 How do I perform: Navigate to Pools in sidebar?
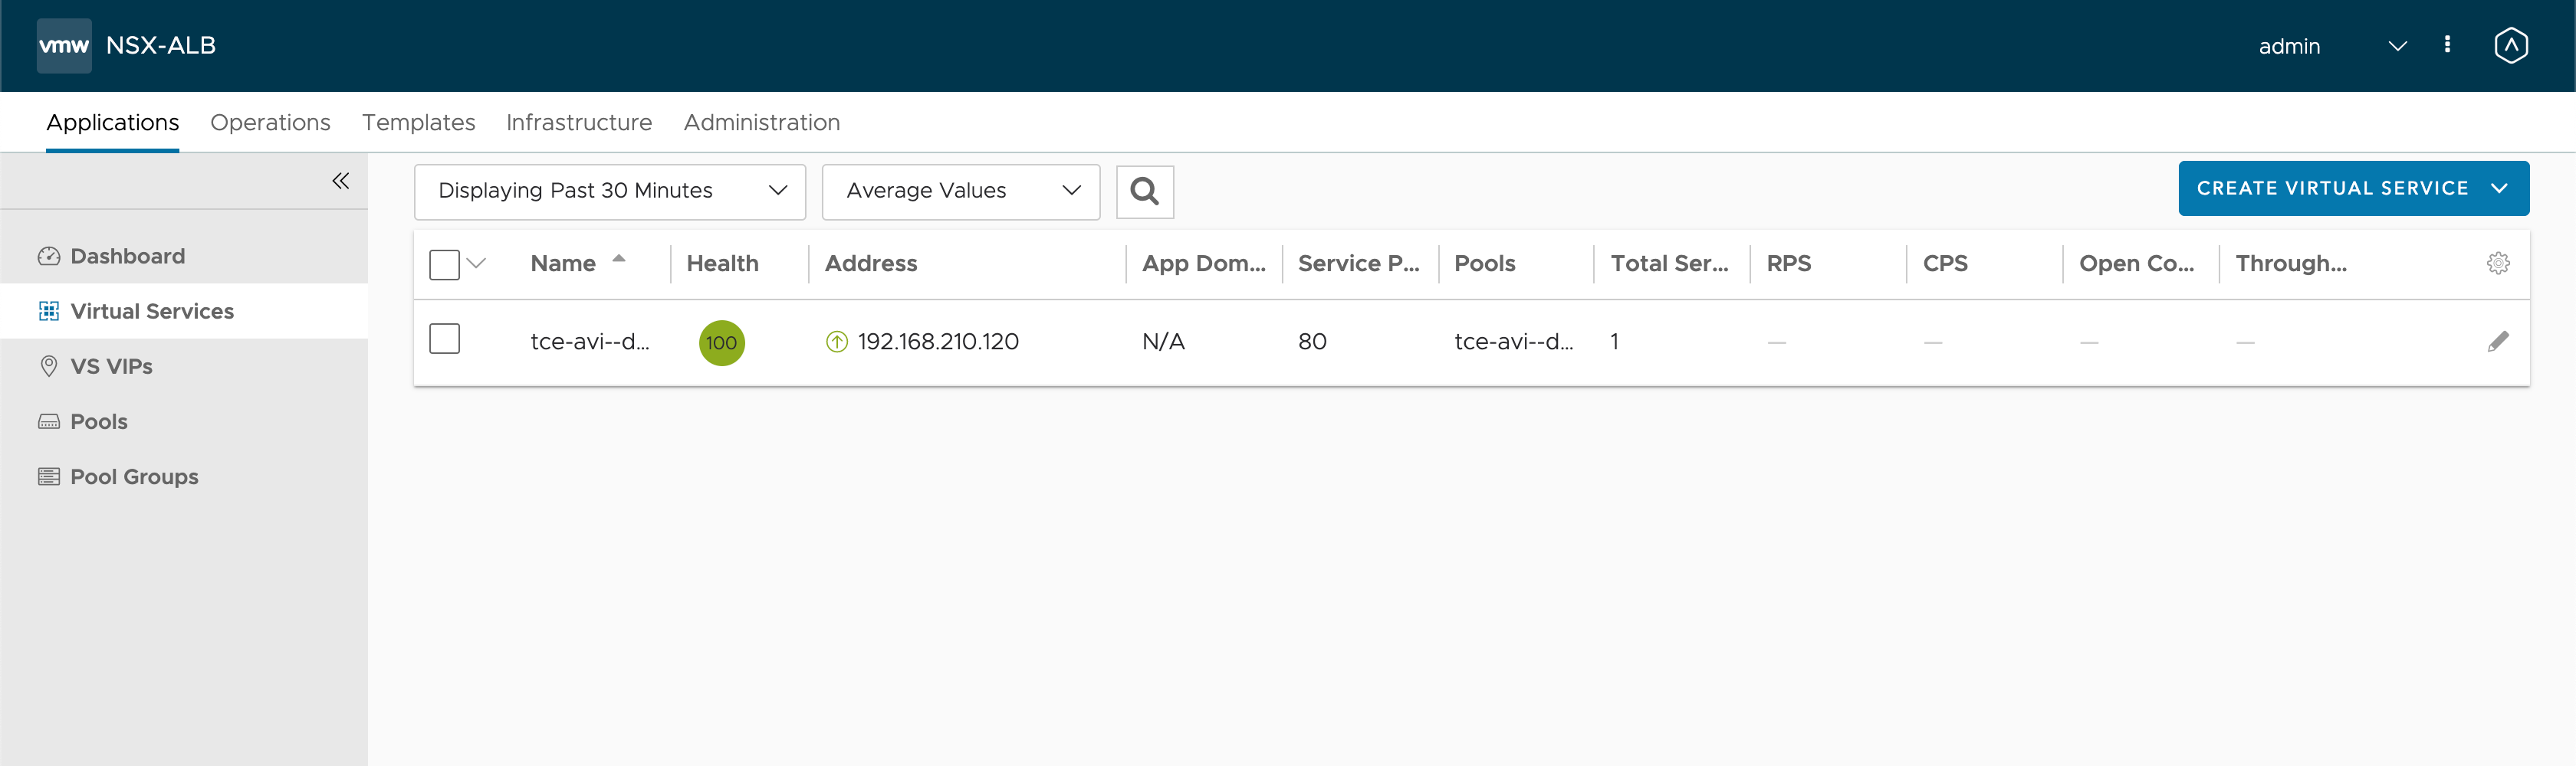(x=184, y=421)
